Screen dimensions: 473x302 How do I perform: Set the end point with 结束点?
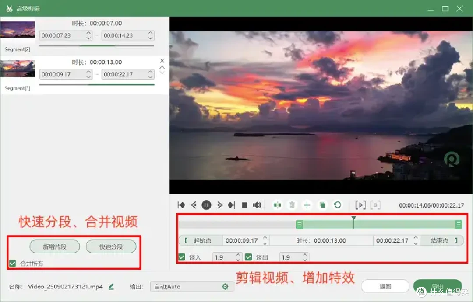441,240
